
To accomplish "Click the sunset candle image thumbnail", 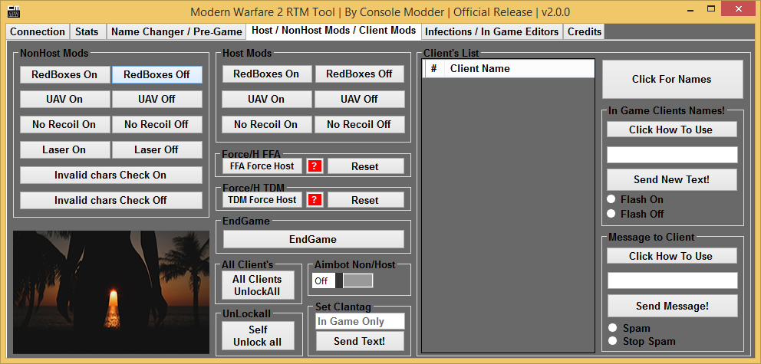I will [111, 292].
